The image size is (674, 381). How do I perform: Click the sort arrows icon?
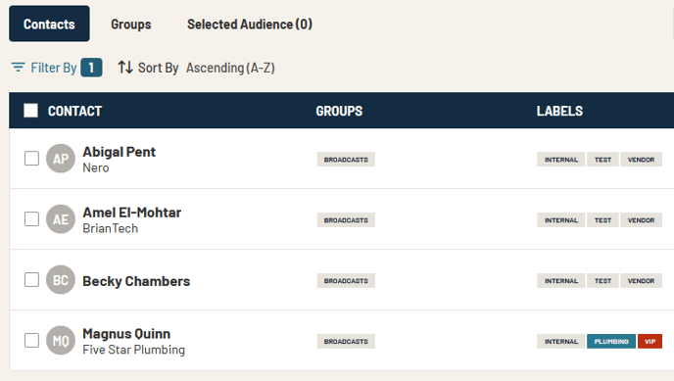pyautogui.click(x=125, y=68)
